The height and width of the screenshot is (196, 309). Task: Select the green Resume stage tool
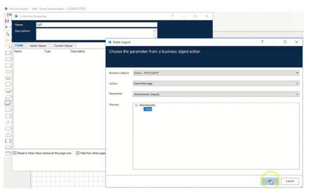coord(8,154)
